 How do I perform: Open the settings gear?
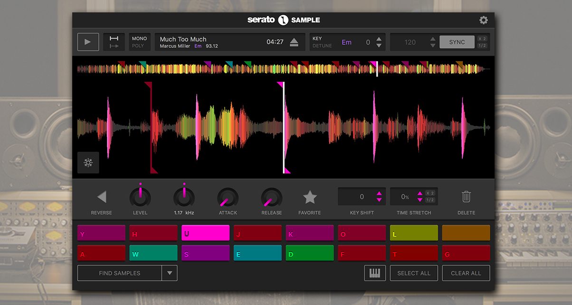click(x=484, y=20)
